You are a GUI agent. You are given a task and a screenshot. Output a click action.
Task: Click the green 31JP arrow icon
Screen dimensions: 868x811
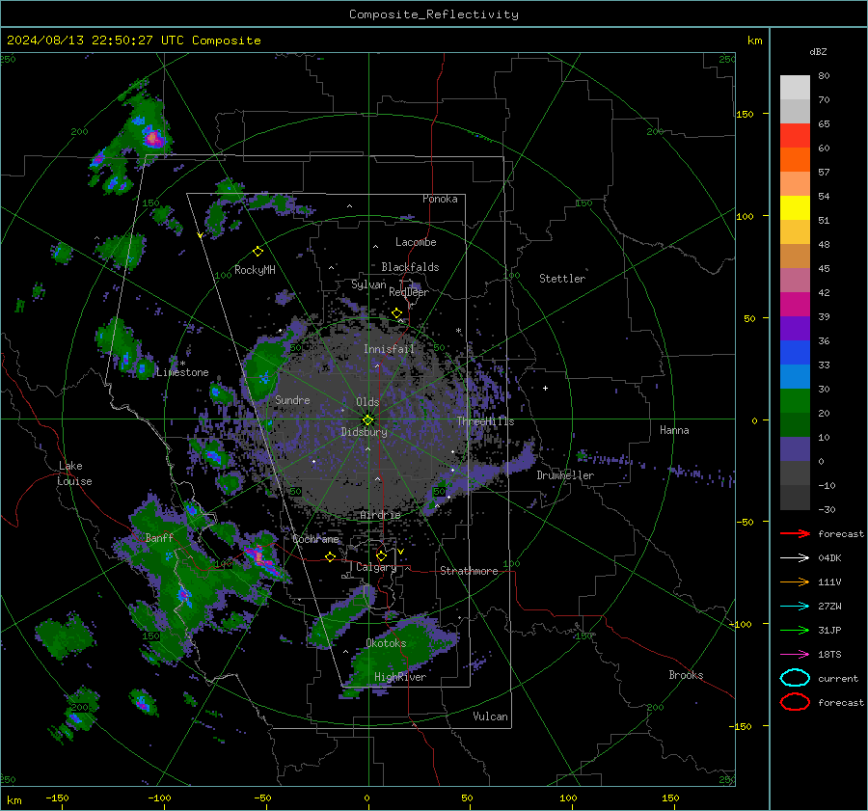795,630
